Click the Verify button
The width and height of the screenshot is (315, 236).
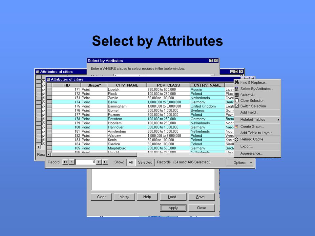(x=124, y=197)
